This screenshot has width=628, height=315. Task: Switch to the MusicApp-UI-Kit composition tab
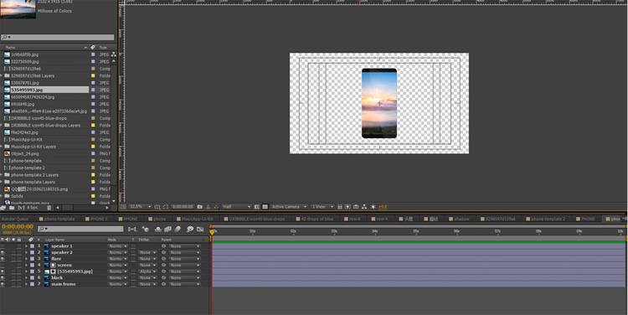196,219
